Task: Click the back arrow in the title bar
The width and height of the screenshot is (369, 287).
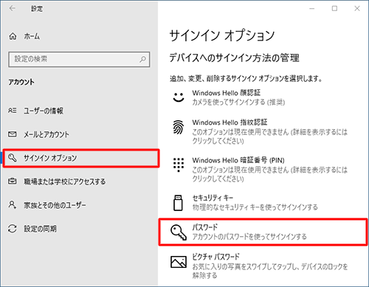Action: pyautogui.click(x=12, y=8)
